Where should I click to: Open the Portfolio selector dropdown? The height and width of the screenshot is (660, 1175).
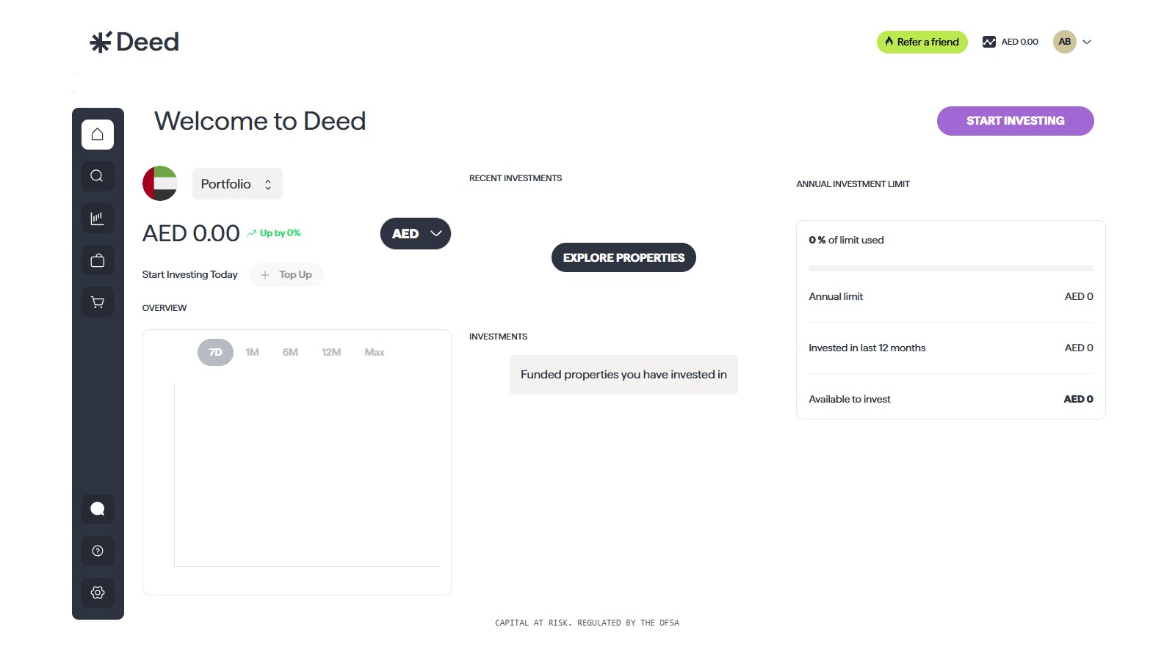tap(237, 184)
